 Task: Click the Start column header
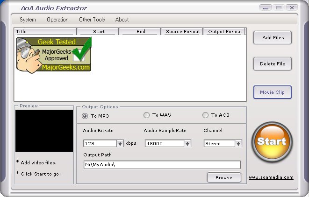pos(98,31)
